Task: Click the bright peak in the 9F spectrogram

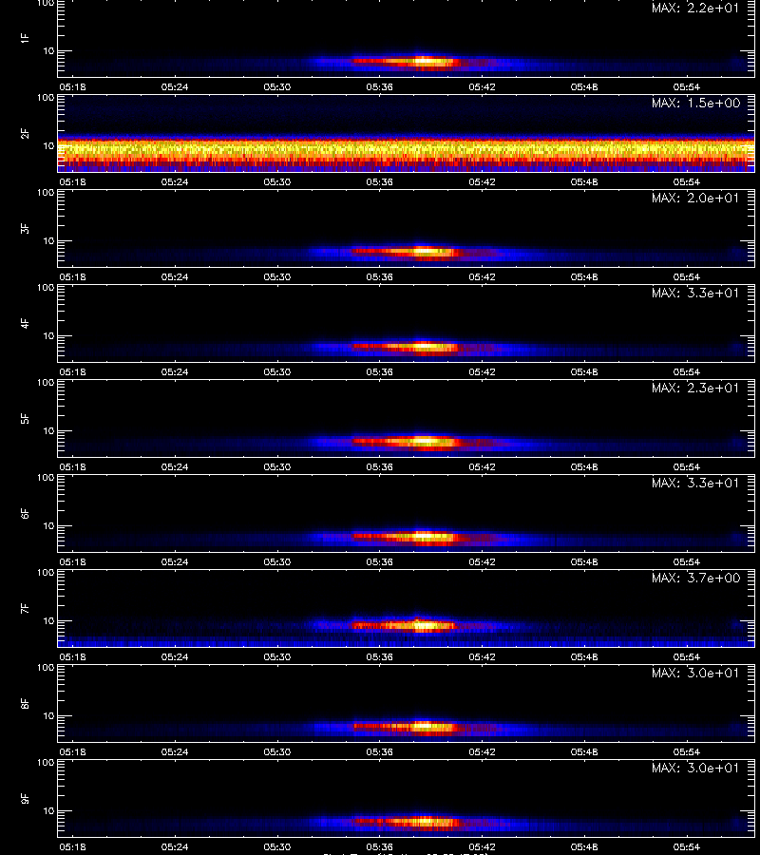Action: pyautogui.click(x=424, y=821)
